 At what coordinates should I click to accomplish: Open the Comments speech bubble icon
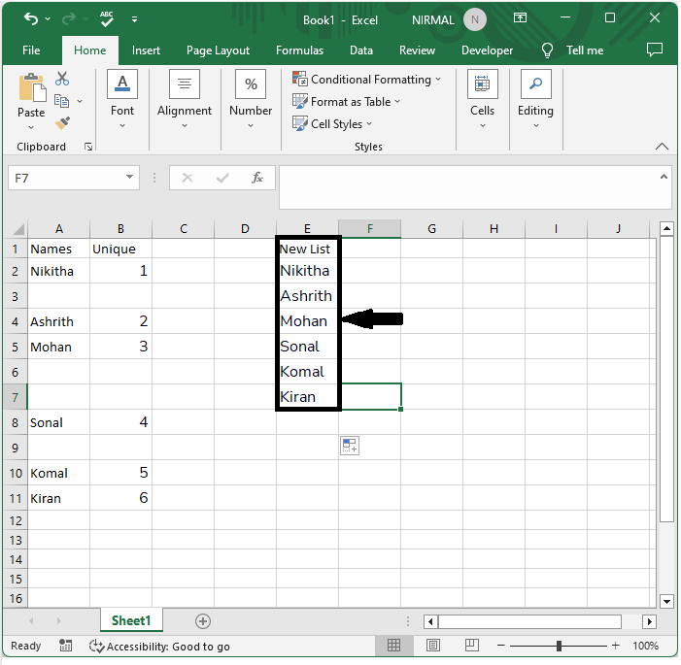click(655, 50)
